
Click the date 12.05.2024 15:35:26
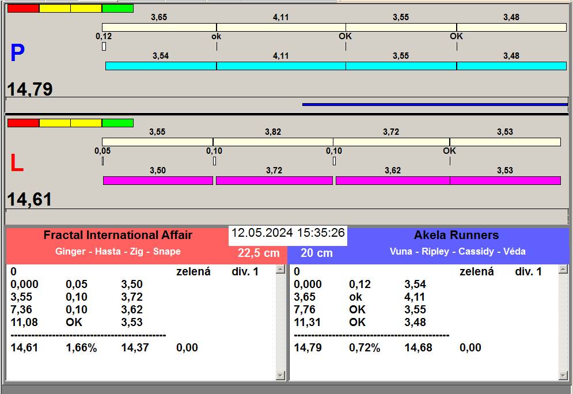tap(288, 233)
